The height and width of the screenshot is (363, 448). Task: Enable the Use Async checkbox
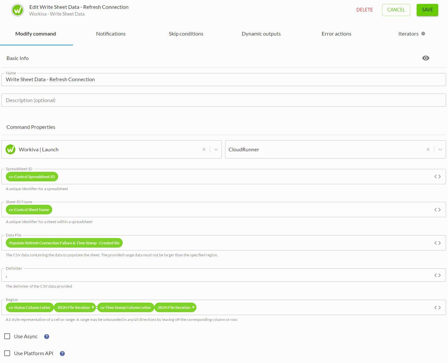(7, 336)
